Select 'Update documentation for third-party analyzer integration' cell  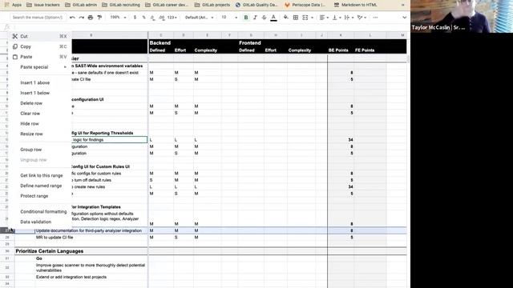pos(91,230)
